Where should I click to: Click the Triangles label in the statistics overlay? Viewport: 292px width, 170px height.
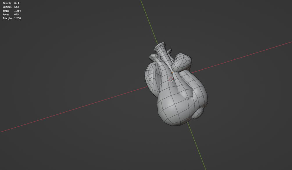(x=8, y=18)
